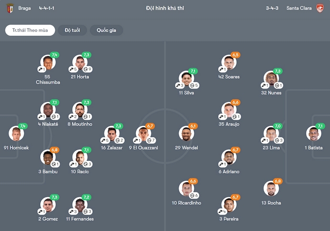The image size is (330, 231).
Task: Switch to the Độ tuổi tab
Action: coord(72,30)
